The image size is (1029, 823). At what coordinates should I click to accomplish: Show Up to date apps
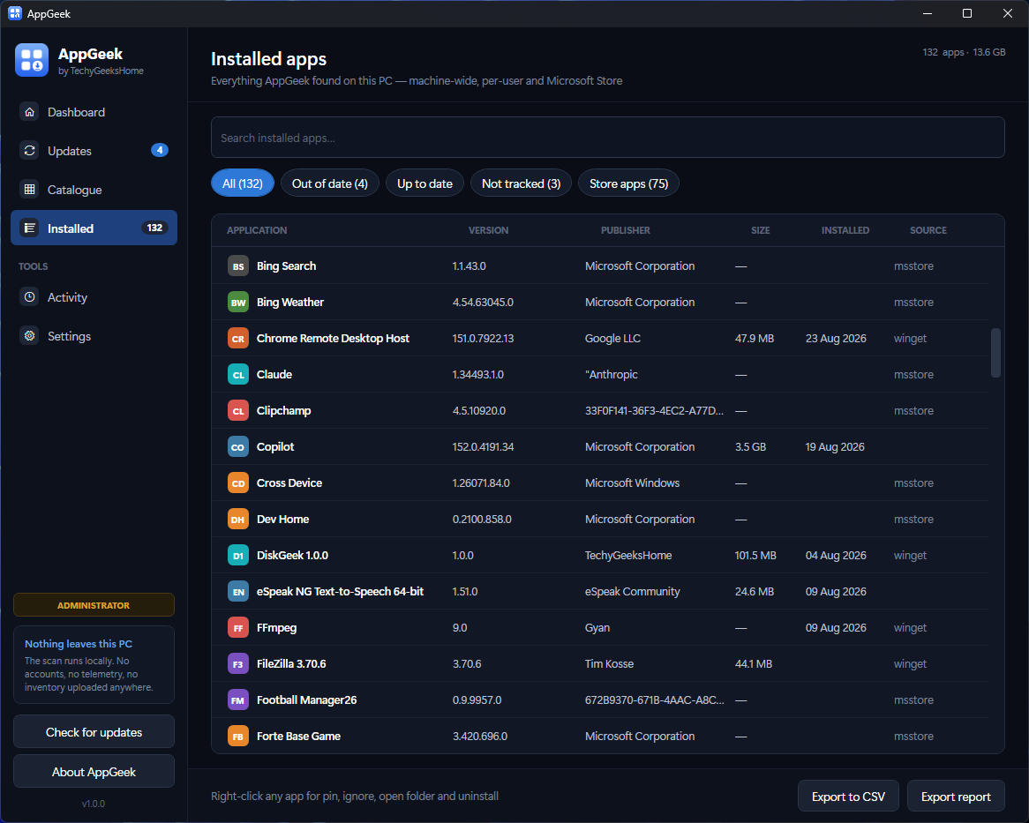(424, 183)
